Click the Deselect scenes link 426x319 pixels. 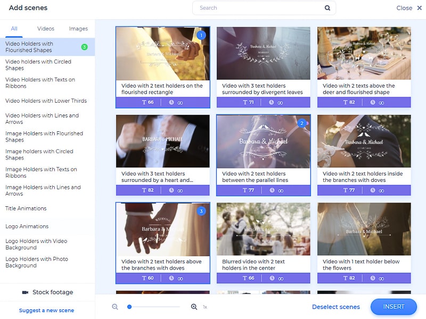tap(336, 307)
